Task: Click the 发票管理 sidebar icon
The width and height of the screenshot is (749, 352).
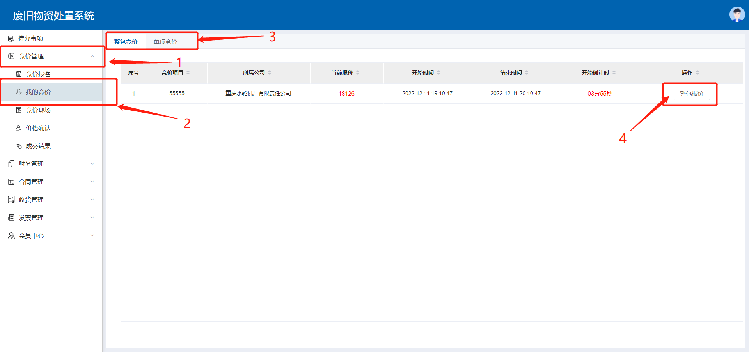Action: (x=11, y=218)
